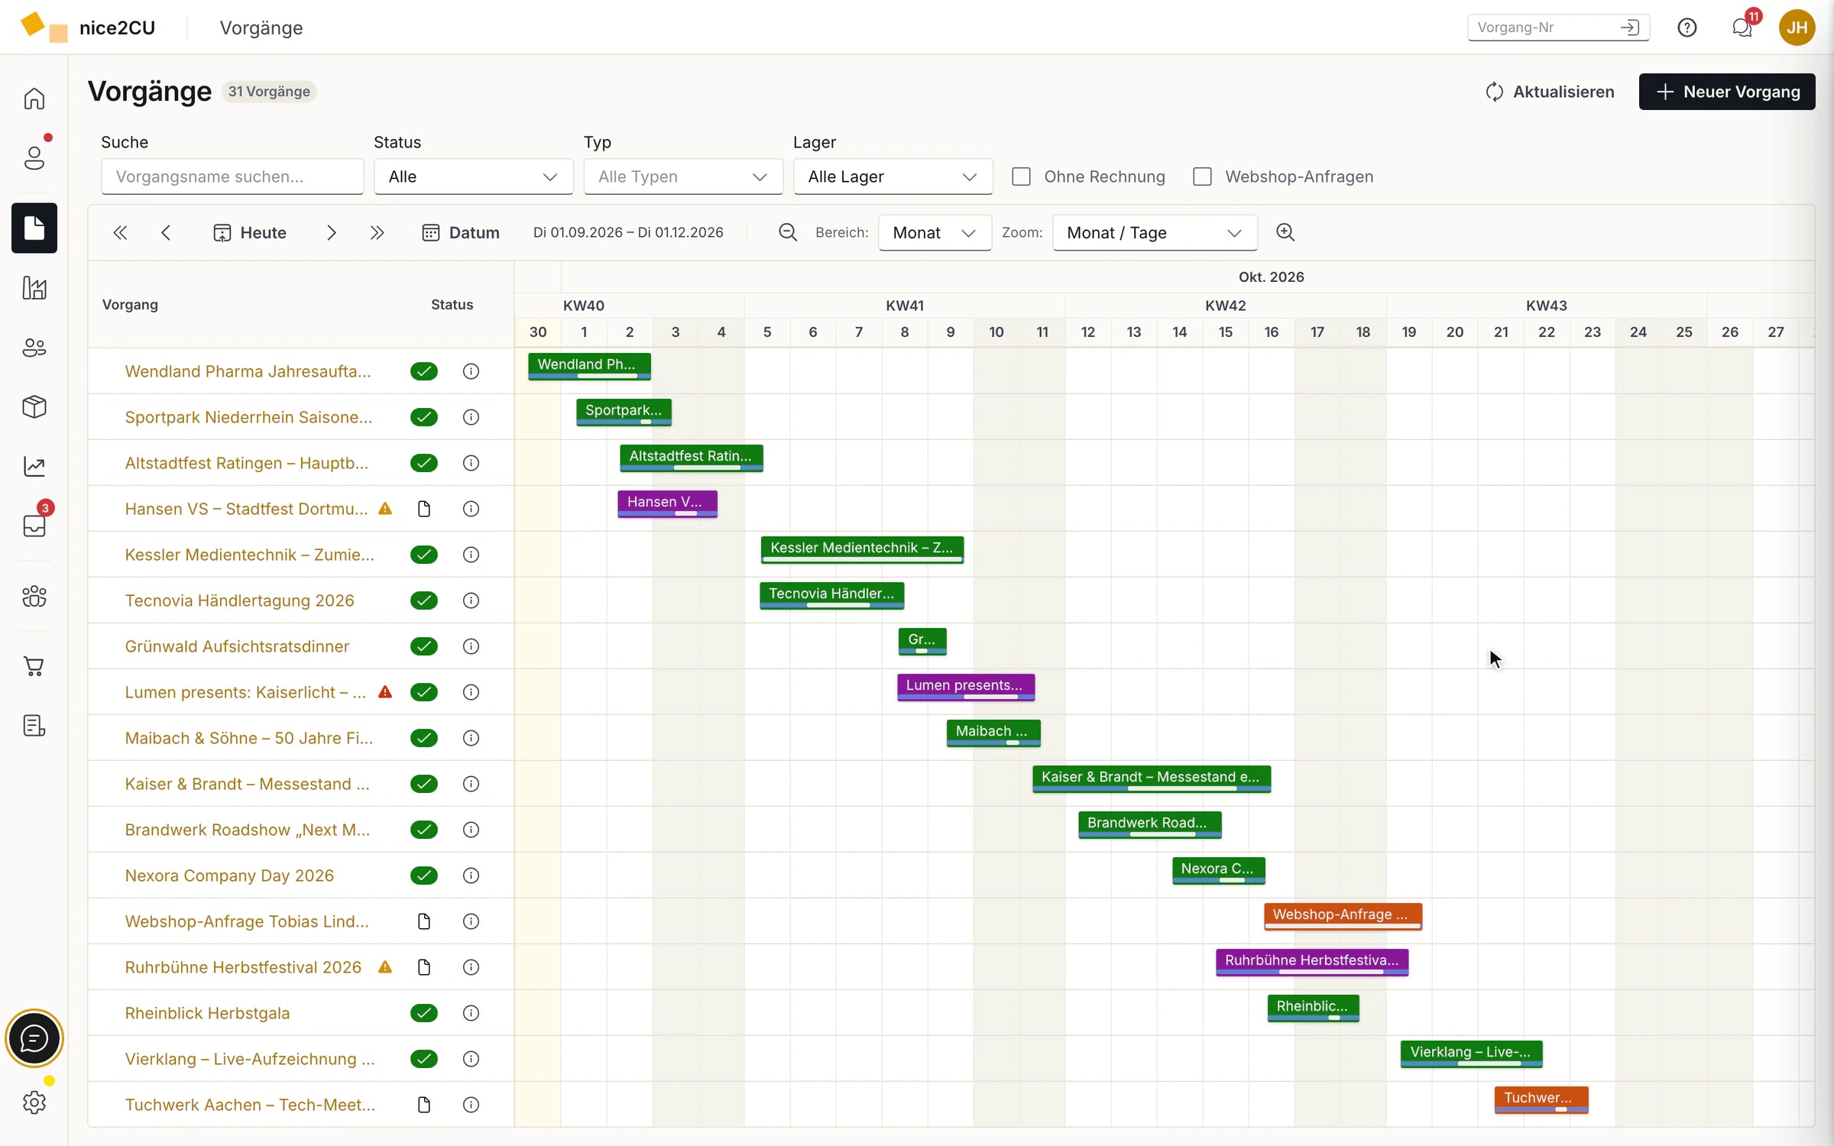Enable the Ohne Rechnung checkbox
1834x1146 pixels.
[x=1021, y=176]
